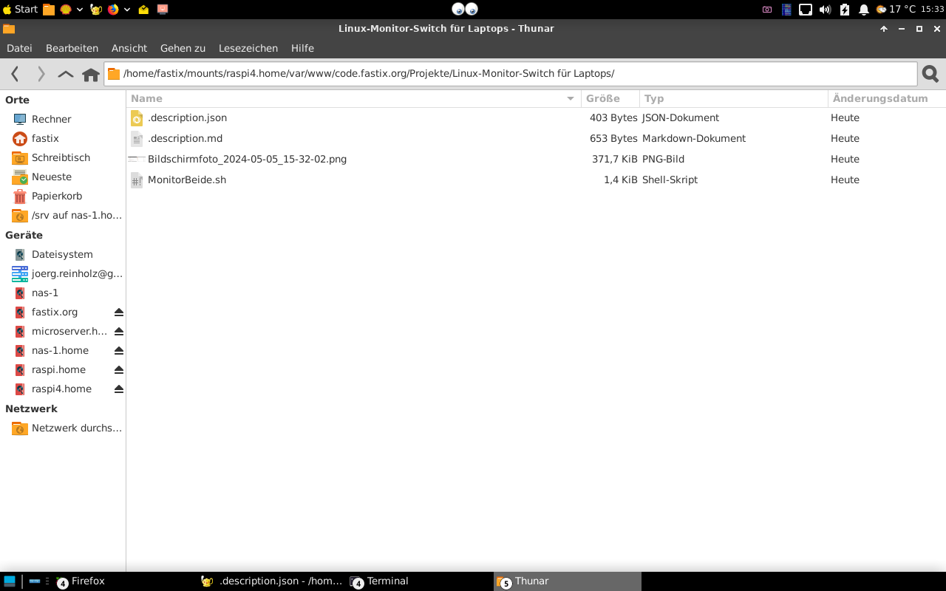Switch to Firefox in the taskbar
946x591 pixels.
click(87, 581)
